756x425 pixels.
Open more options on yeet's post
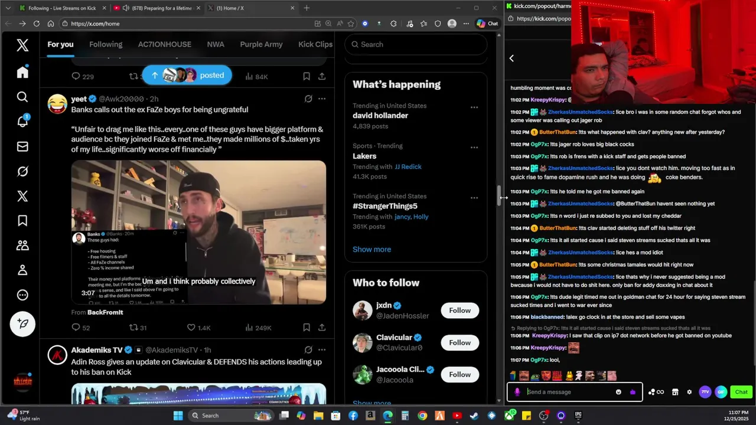pos(322,99)
